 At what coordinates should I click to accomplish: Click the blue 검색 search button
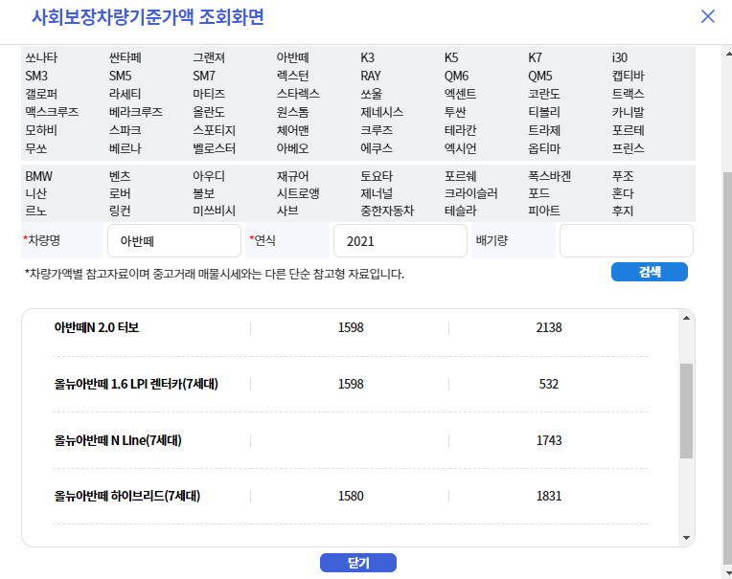649,272
